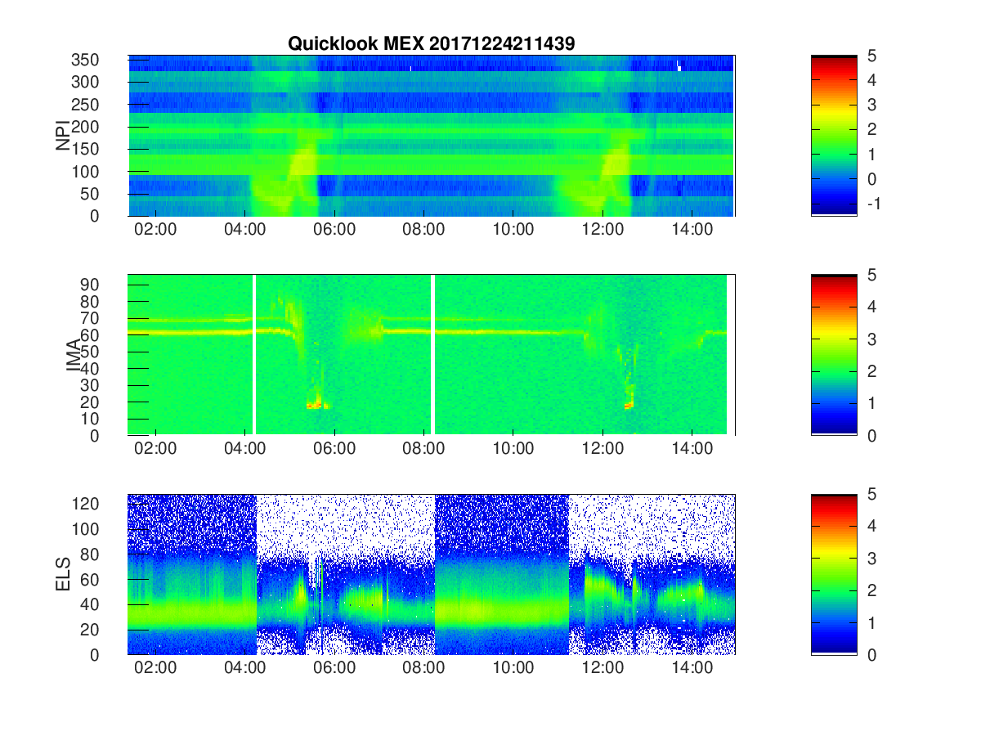
Task: Click the "0" label on IMA colorbar
Action: (871, 435)
